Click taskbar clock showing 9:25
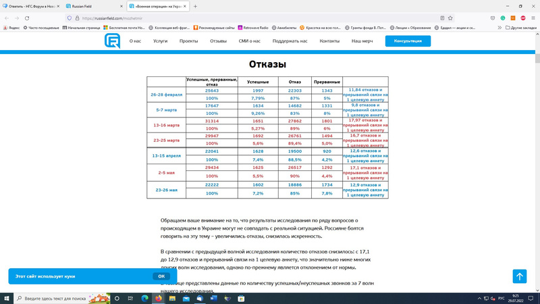This screenshot has height=304, width=540. click(516, 299)
